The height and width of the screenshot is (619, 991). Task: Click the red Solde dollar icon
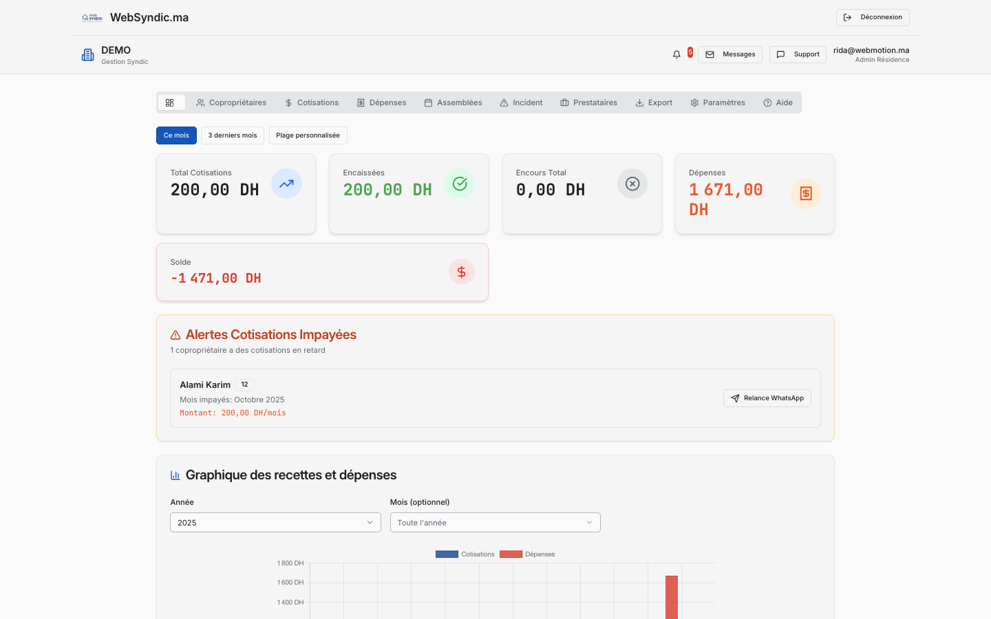point(461,272)
